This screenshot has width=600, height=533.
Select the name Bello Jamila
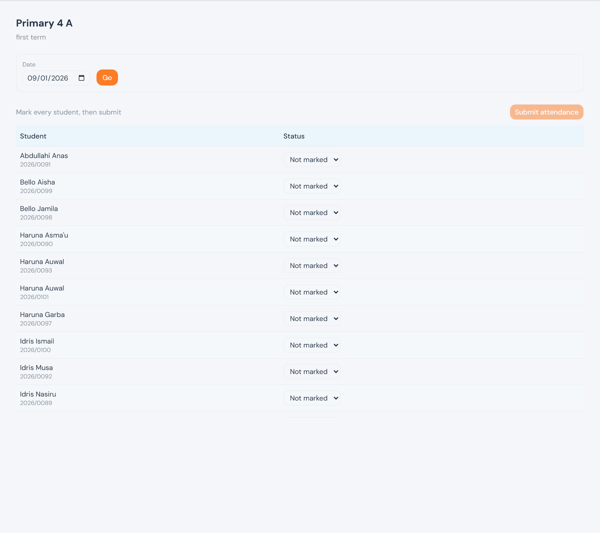tap(39, 209)
